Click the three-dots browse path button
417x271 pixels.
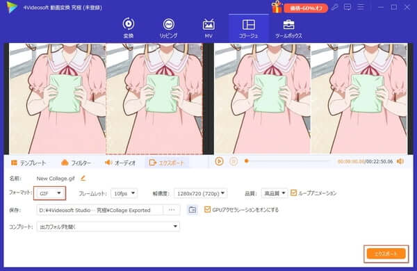[172, 210]
